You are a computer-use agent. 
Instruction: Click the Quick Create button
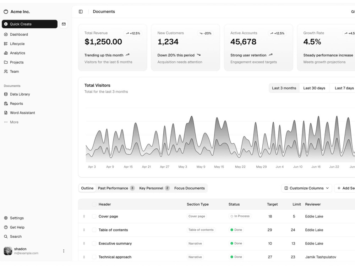(x=30, y=24)
